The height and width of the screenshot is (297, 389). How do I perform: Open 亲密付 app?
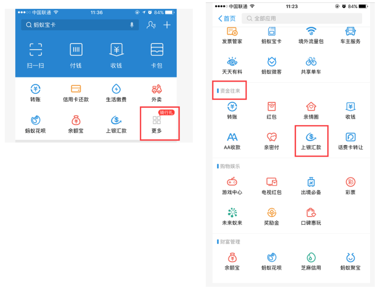click(x=271, y=141)
